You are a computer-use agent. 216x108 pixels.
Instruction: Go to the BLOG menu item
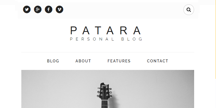coord(53,61)
